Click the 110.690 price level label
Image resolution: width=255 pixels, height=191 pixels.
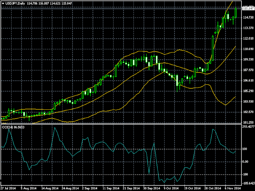point(248,49)
